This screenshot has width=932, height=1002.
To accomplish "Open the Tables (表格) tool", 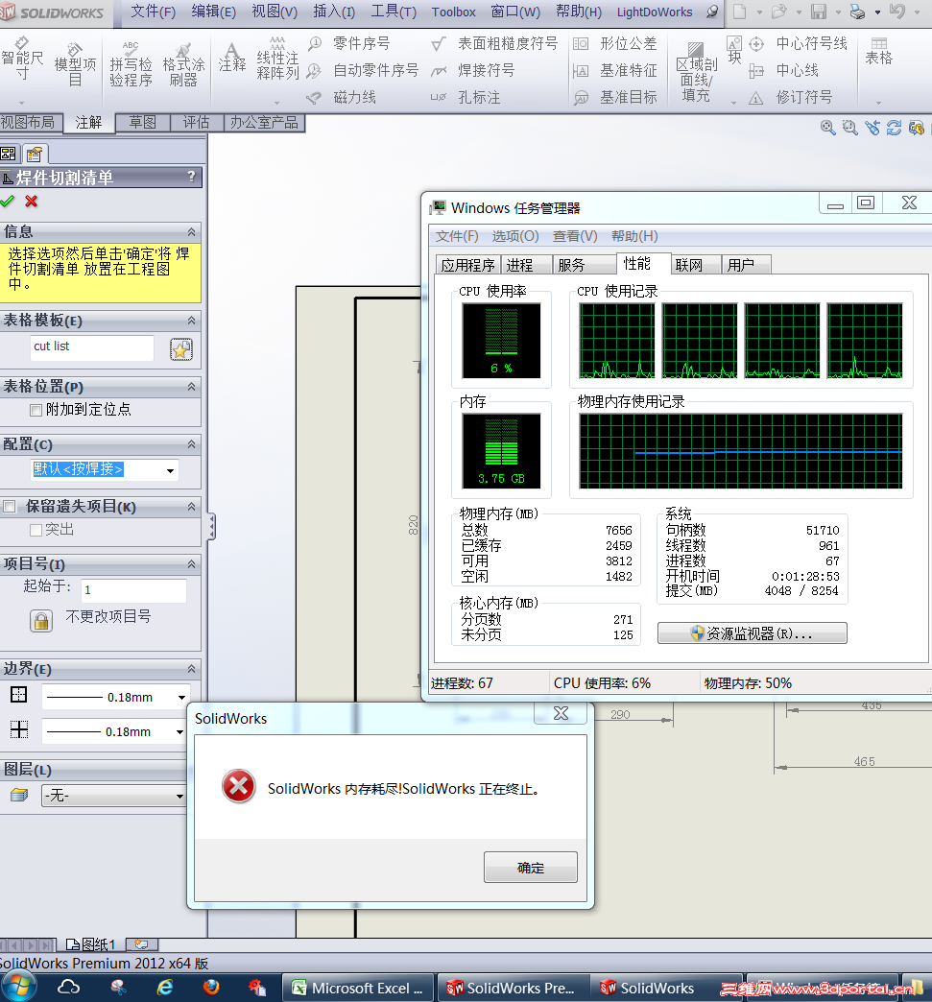I will point(879,51).
